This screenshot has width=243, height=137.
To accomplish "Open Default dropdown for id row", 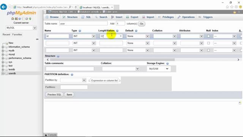I will pos(138,36).
